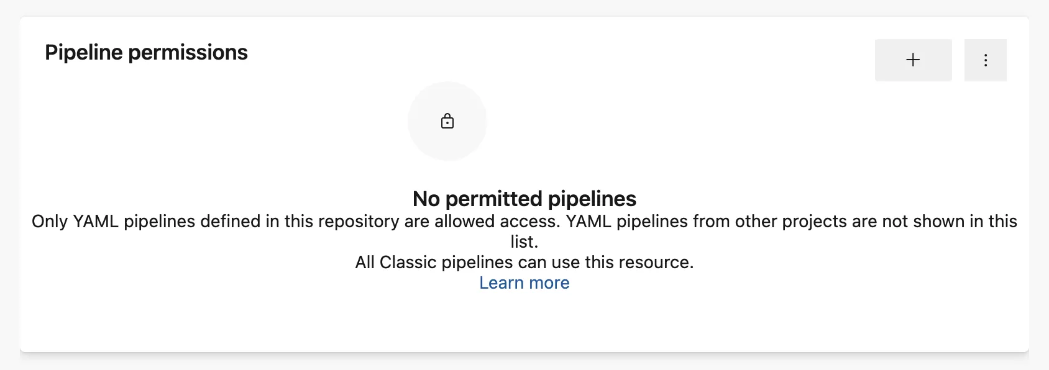Open the vertical ellipsis more options menu
This screenshot has width=1049, height=370.
(985, 60)
